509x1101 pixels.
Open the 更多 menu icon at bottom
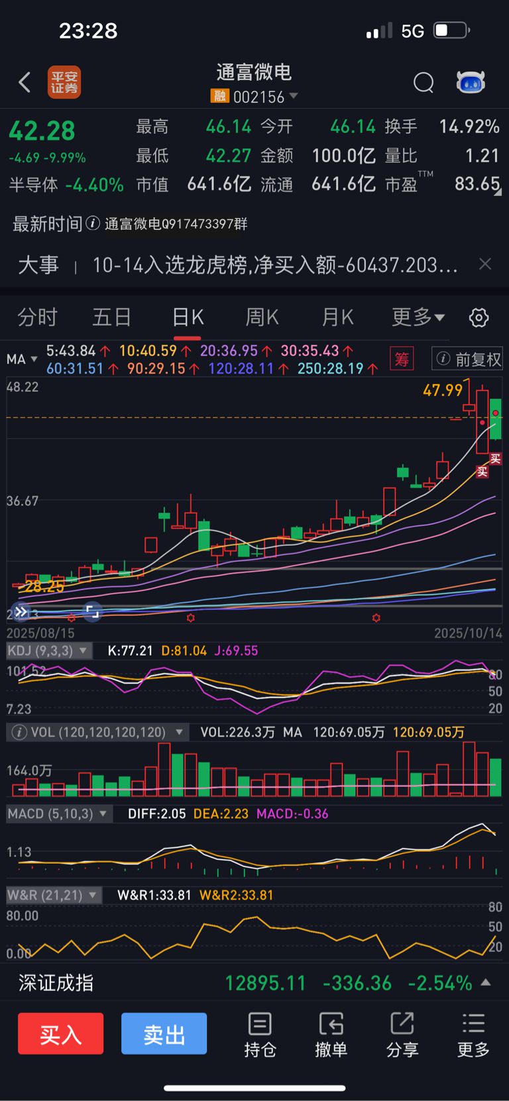[x=473, y=1035]
